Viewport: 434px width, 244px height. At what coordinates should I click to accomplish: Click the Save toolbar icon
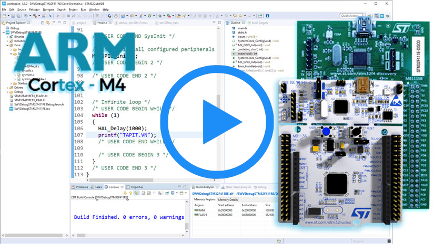tap(13, 16)
